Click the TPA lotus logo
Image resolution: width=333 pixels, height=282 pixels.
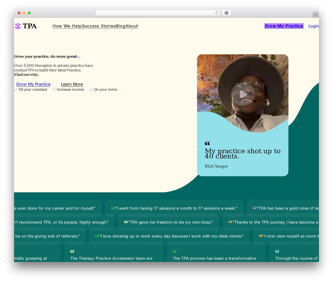(x=25, y=26)
